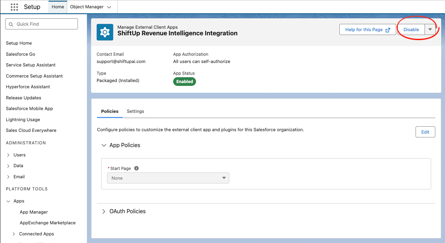
Task: Open the Object Manager tab dropdown chevron
Action: tap(109, 7)
